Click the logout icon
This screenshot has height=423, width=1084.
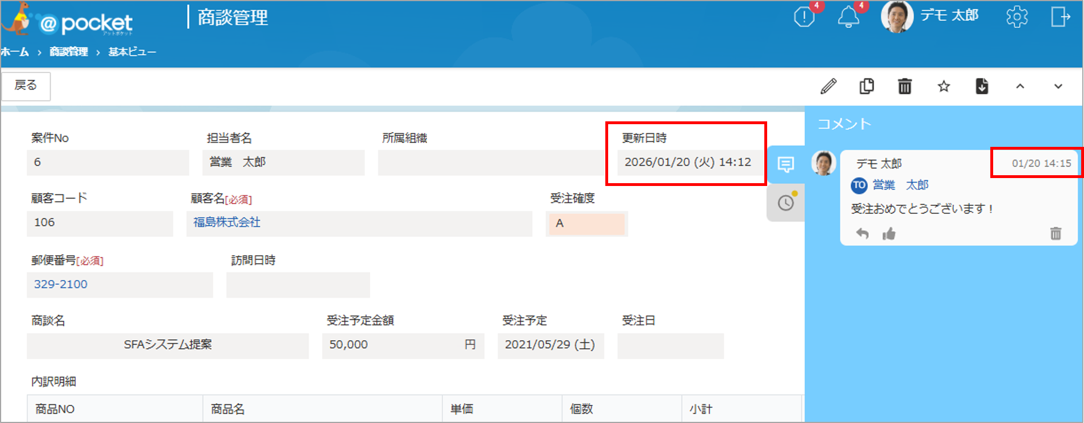[1060, 17]
